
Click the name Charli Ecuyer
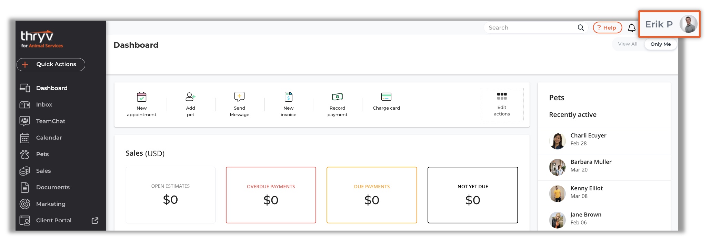click(x=588, y=135)
